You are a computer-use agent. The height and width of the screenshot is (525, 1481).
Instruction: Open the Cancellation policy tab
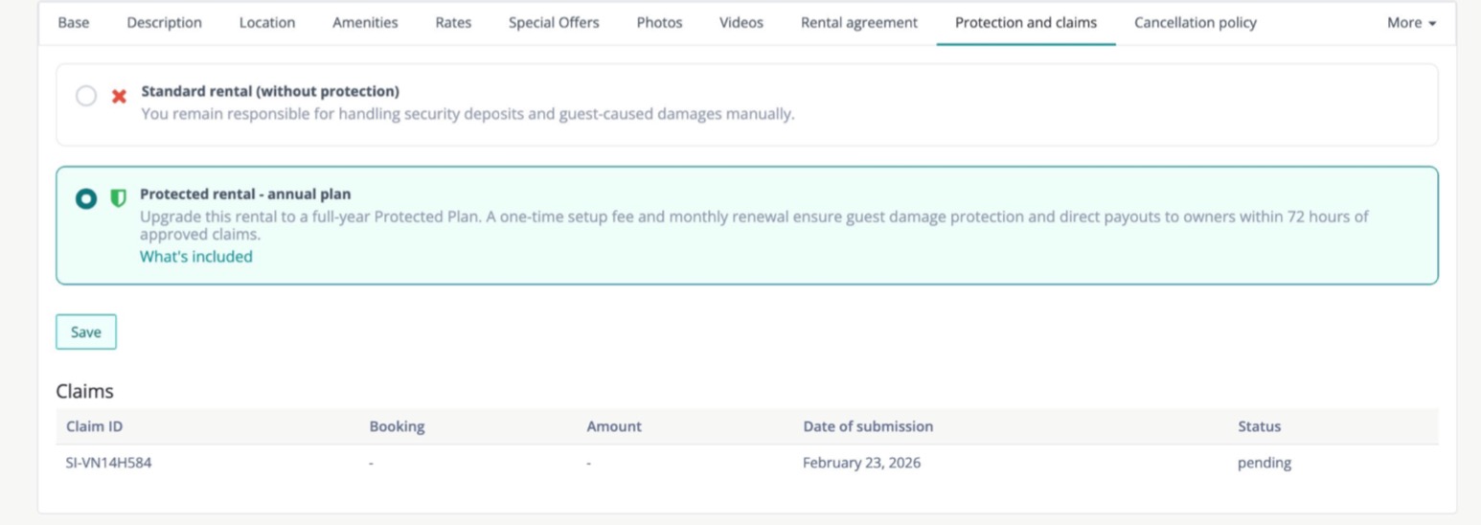click(1195, 23)
